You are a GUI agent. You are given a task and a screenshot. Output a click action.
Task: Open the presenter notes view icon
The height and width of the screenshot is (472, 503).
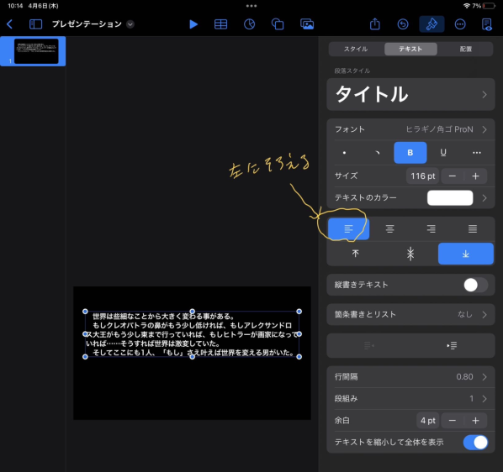coord(487,24)
